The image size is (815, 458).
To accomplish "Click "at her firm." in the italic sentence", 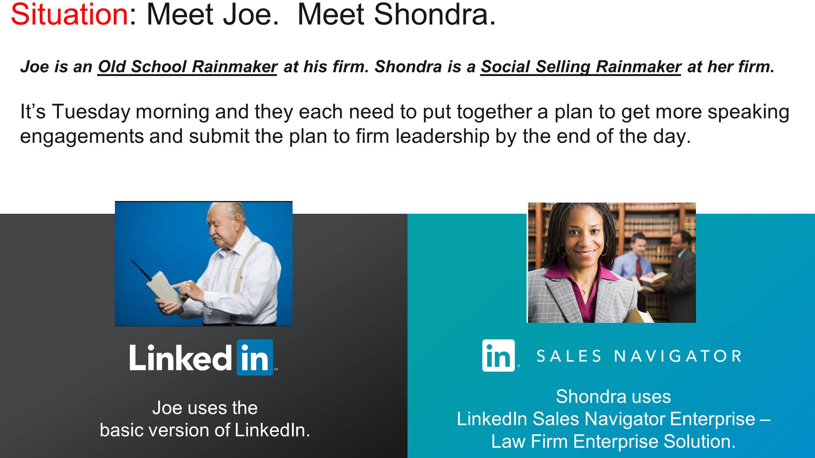I will tap(731, 67).
